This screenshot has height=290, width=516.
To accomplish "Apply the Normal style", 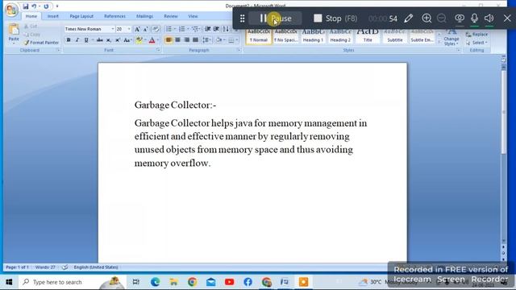I will coord(258,36).
